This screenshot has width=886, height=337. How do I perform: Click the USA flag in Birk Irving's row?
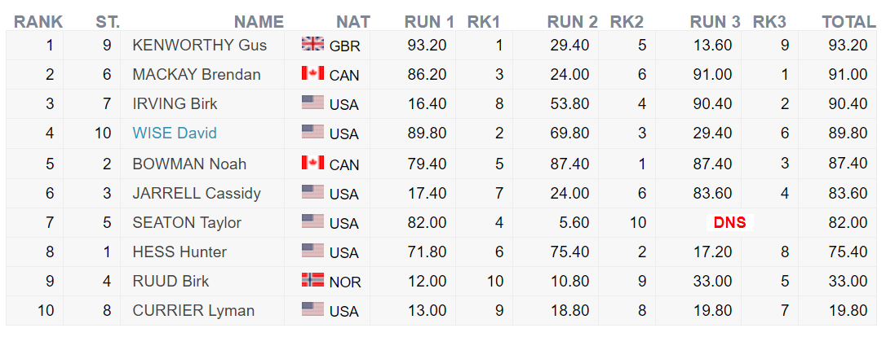coord(312,102)
